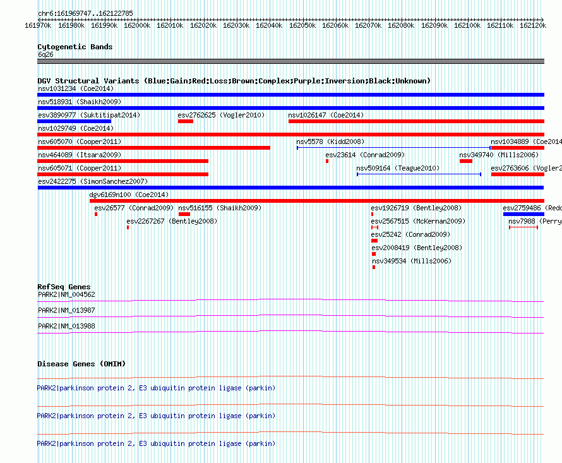Click the gray 6q26 cytogenetic band bar
This screenshot has width=562, height=463.
[290, 61]
